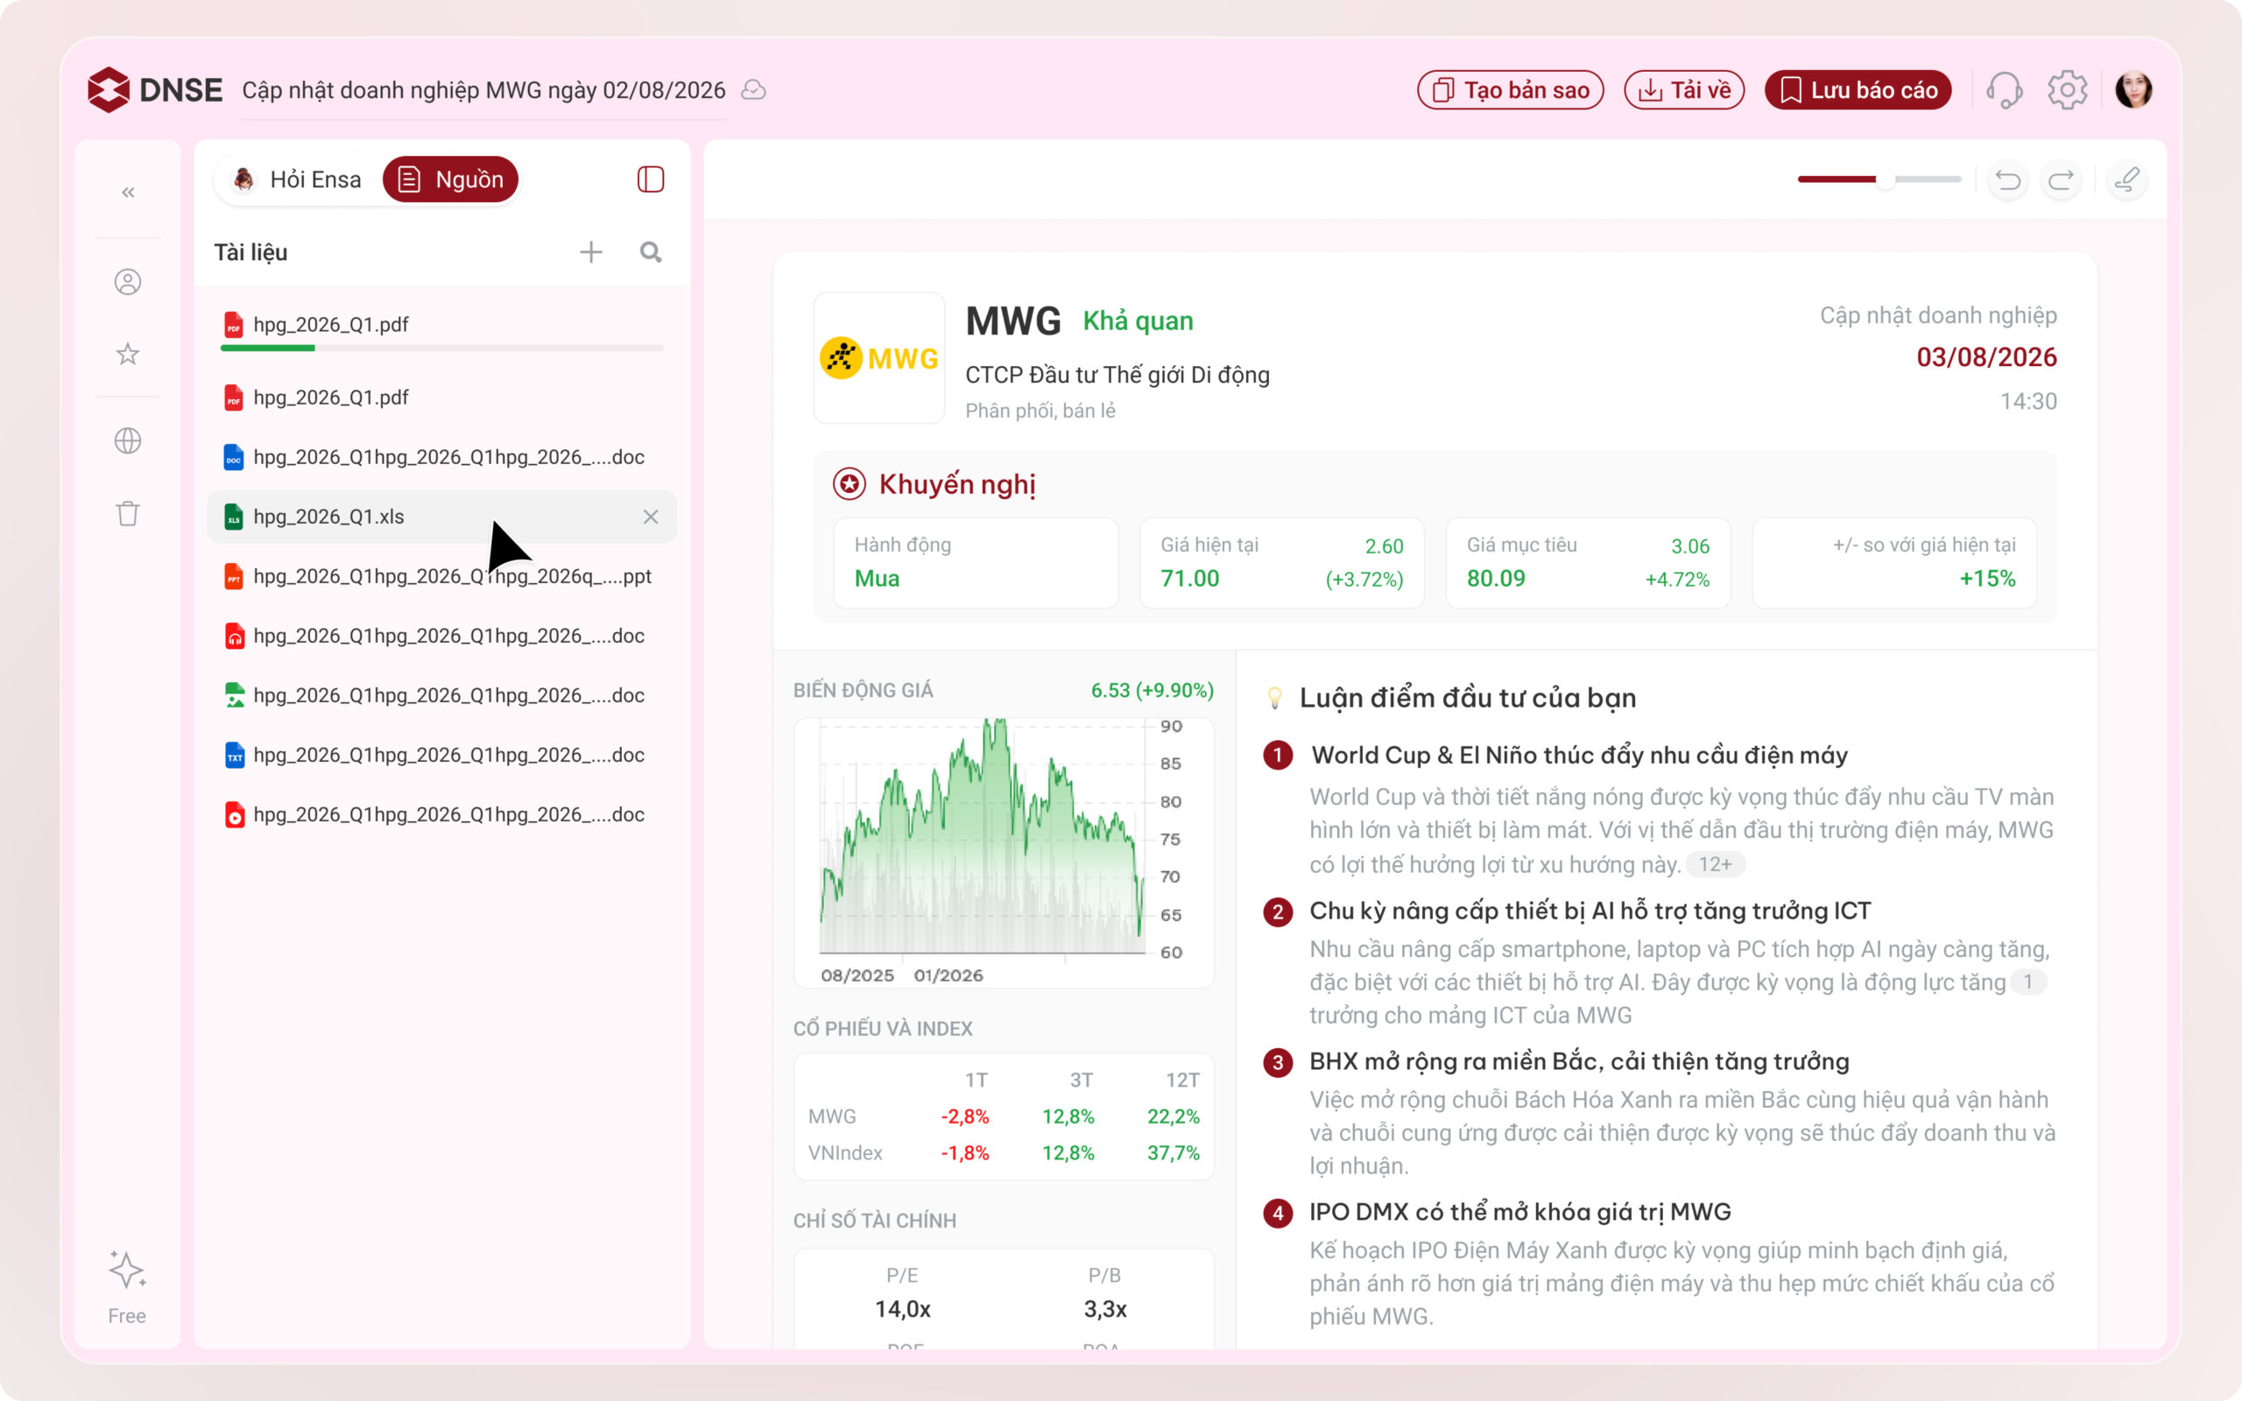Search documents with magnifier icon
The width and height of the screenshot is (2242, 1401).
pyautogui.click(x=651, y=252)
